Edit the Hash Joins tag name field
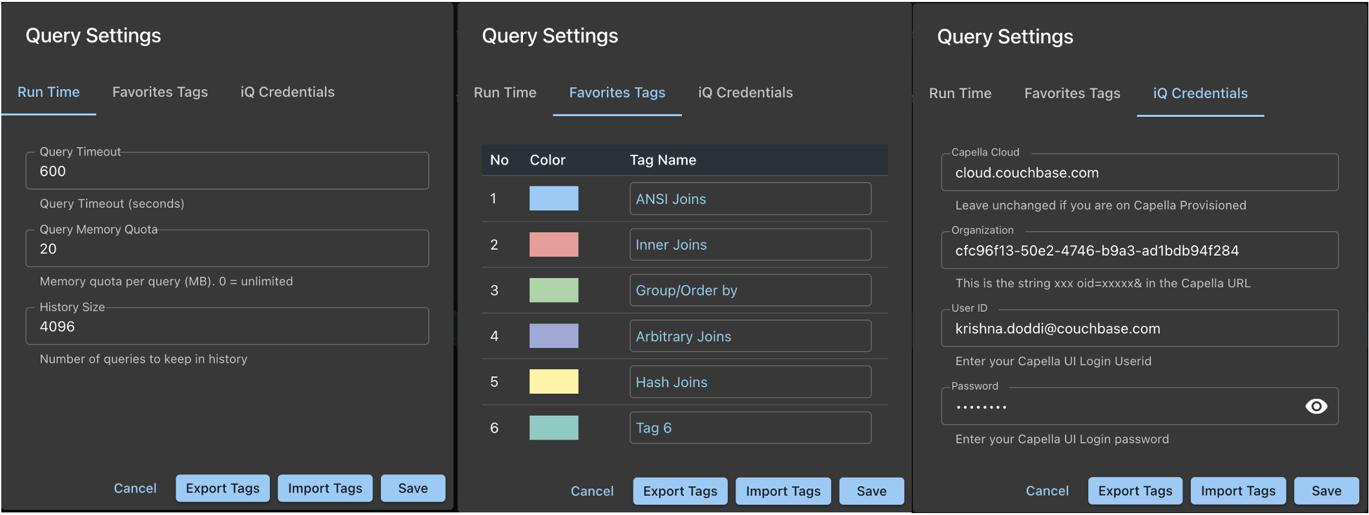The width and height of the screenshot is (1369, 515). click(x=750, y=382)
